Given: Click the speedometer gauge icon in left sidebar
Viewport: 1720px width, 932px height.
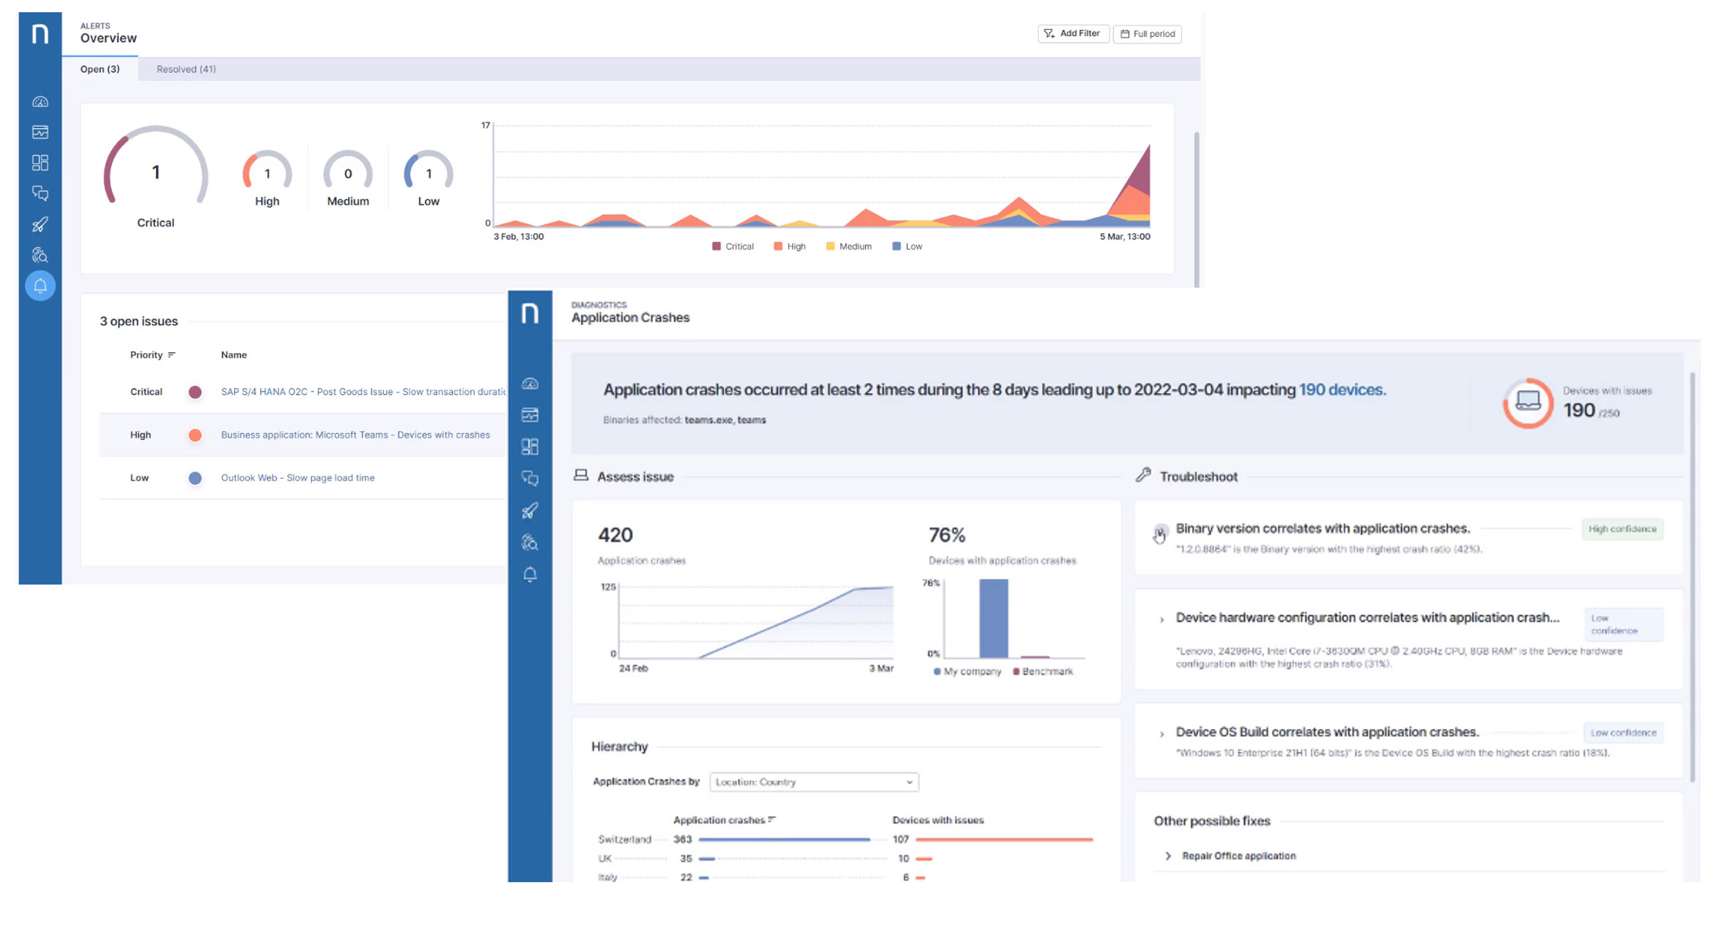Looking at the screenshot, I should [x=40, y=102].
